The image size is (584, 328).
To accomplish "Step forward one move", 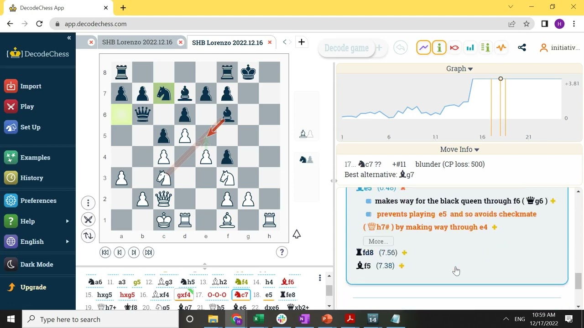I will (134, 252).
